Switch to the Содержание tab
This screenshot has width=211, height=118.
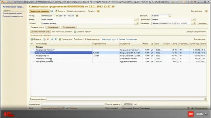click(x=53, y=27)
